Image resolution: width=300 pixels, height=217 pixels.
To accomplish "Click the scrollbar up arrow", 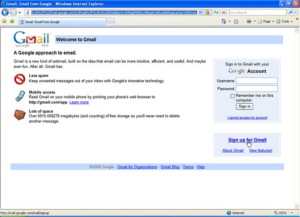I will [296, 31].
